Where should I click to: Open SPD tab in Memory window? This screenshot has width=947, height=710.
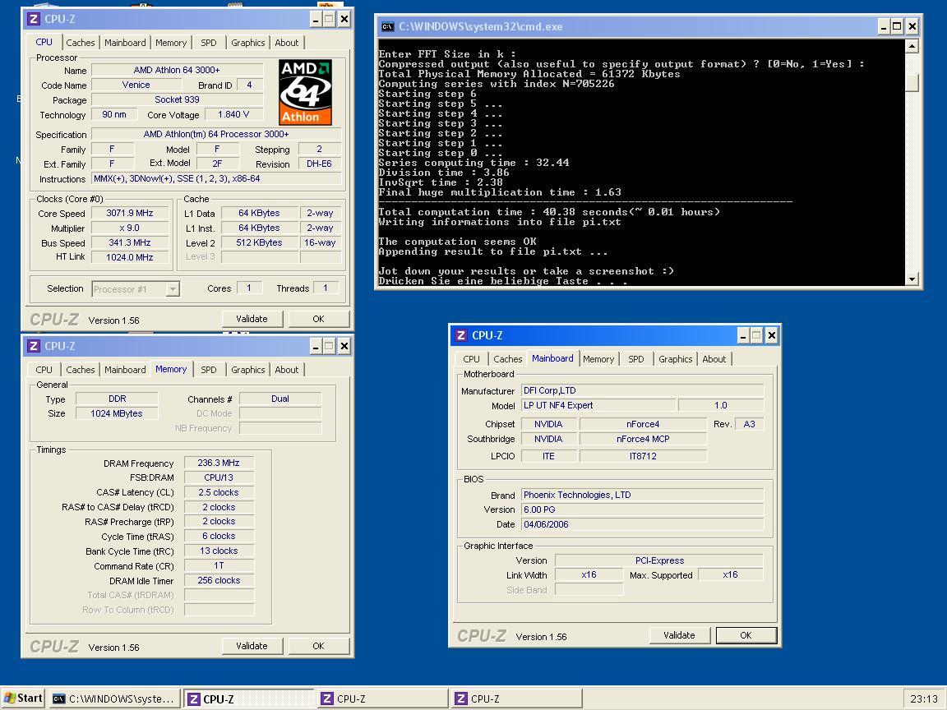tap(208, 370)
